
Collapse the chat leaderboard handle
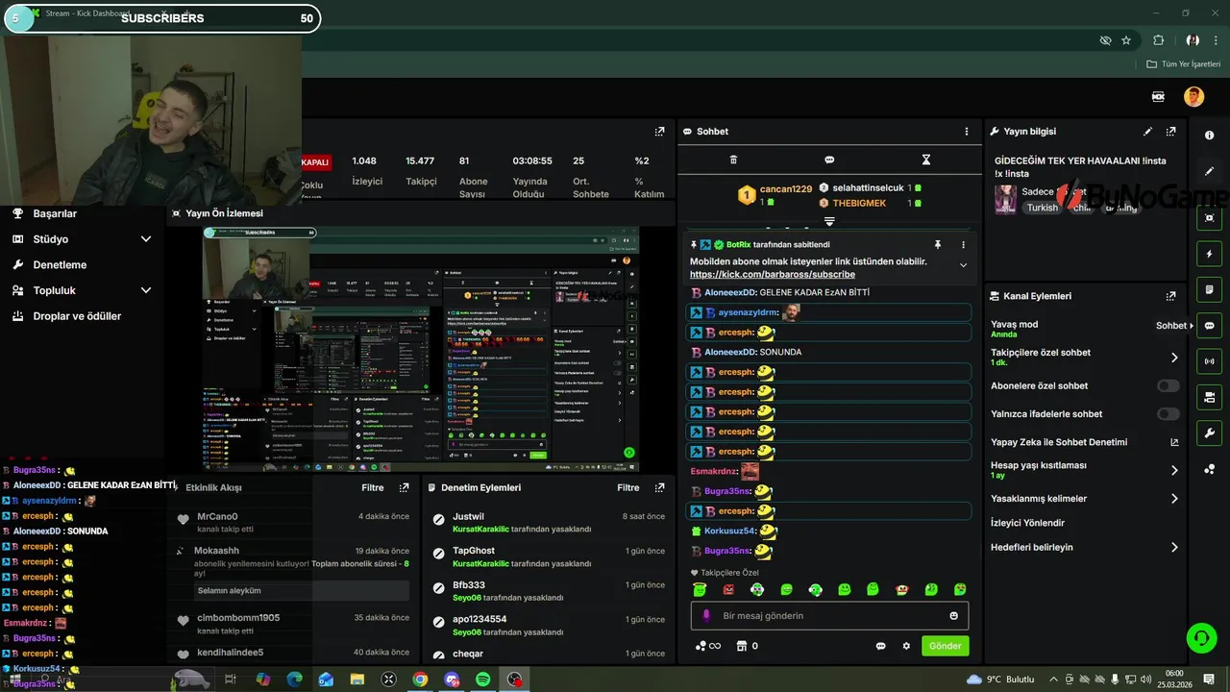[x=829, y=222]
